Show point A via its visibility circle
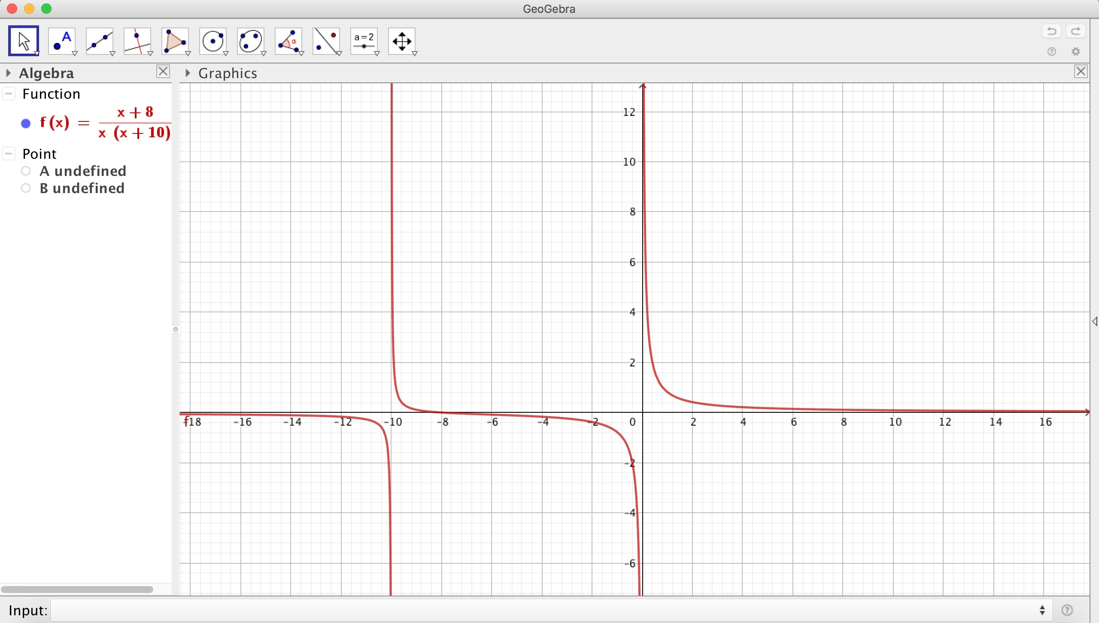1099x623 pixels. pos(26,171)
